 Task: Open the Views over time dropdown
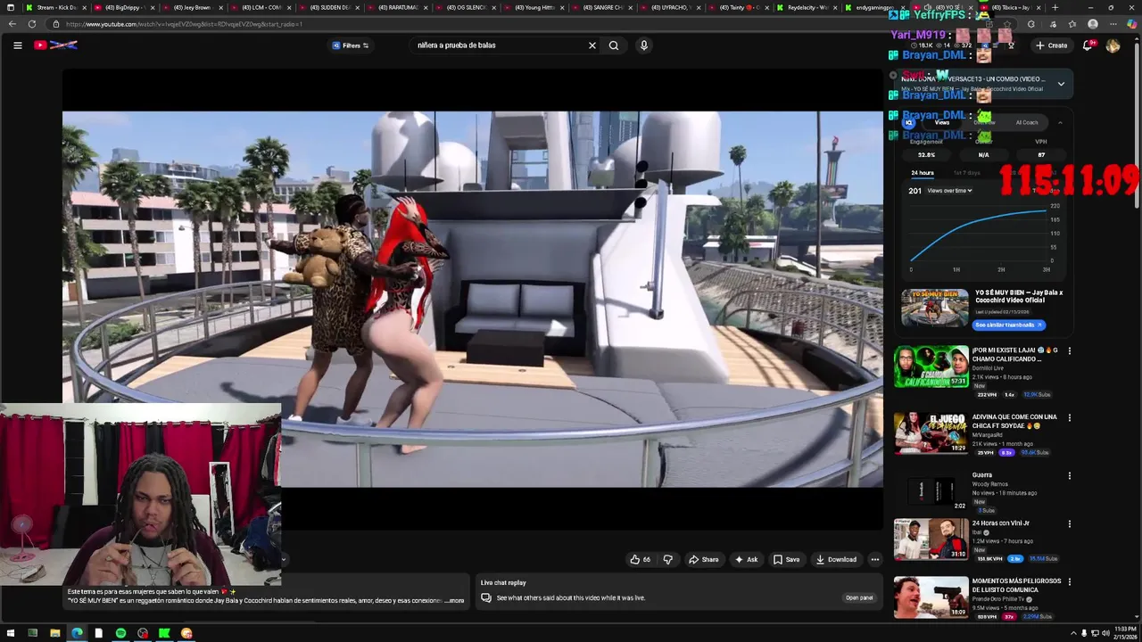click(949, 191)
